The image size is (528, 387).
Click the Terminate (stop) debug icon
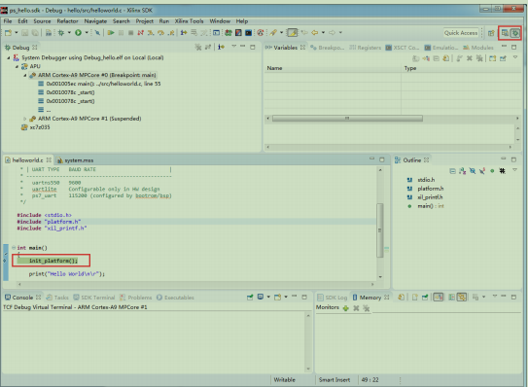tap(130, 33)
